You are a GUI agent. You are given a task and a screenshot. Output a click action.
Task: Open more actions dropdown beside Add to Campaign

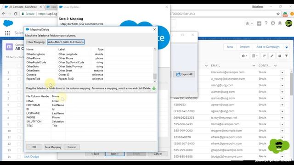pos(287,47)
